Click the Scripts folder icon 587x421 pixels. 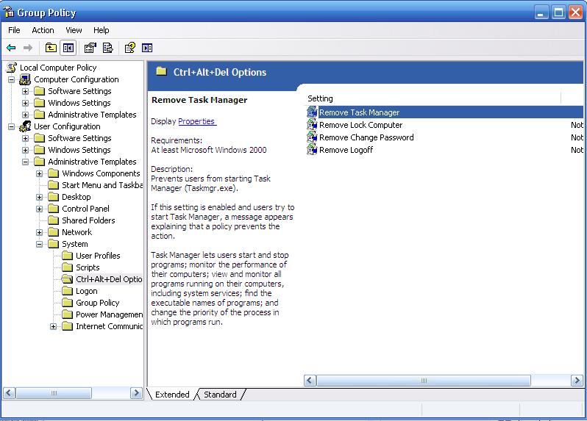click(68, 267)
